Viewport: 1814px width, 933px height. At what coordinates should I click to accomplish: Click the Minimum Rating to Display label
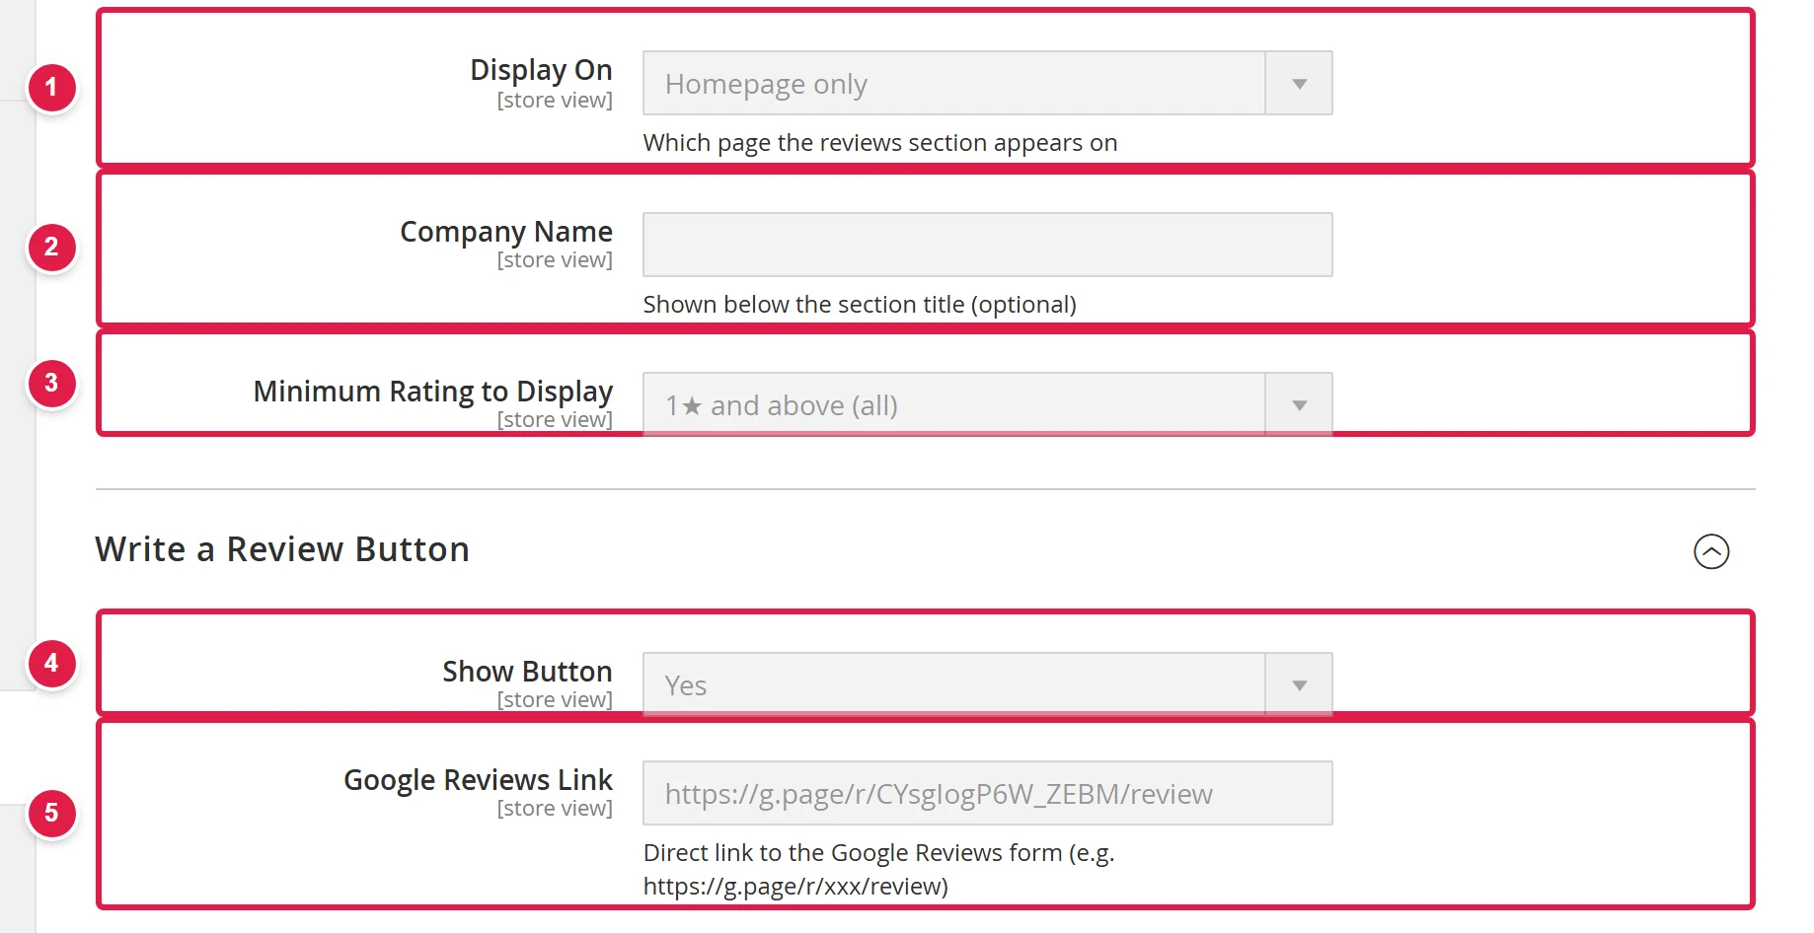pyautogui.click(x=433, y=392)
